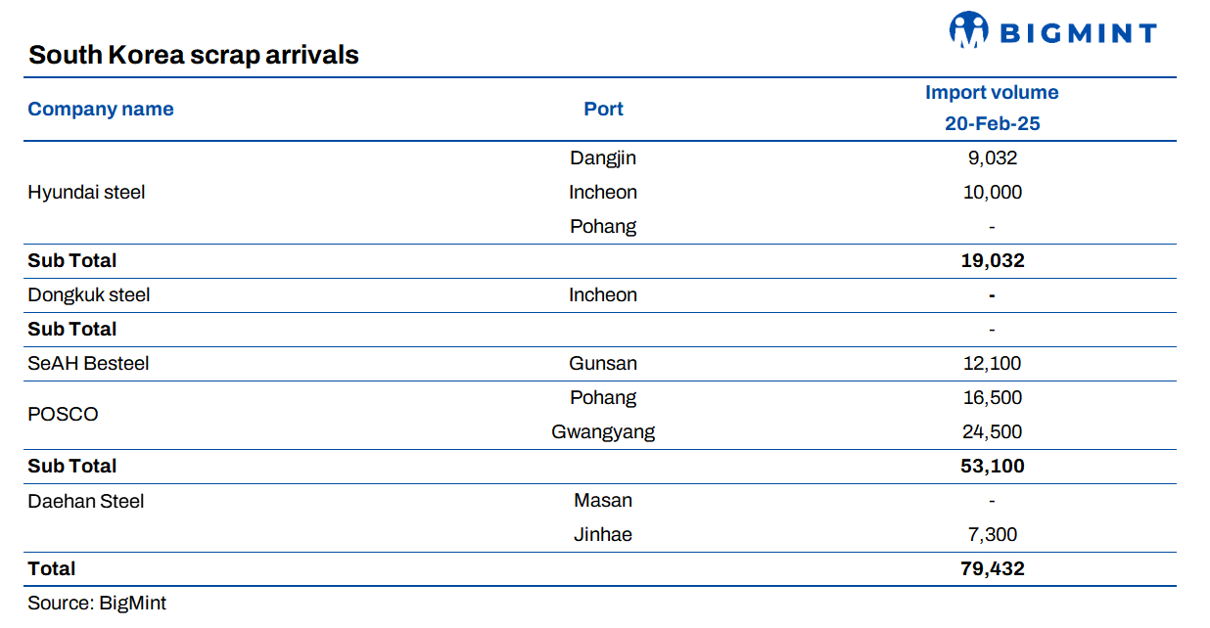Click the 20-Feb-25 date header
The height and width of the screenshot is (628, 1210).
(992, 124)
